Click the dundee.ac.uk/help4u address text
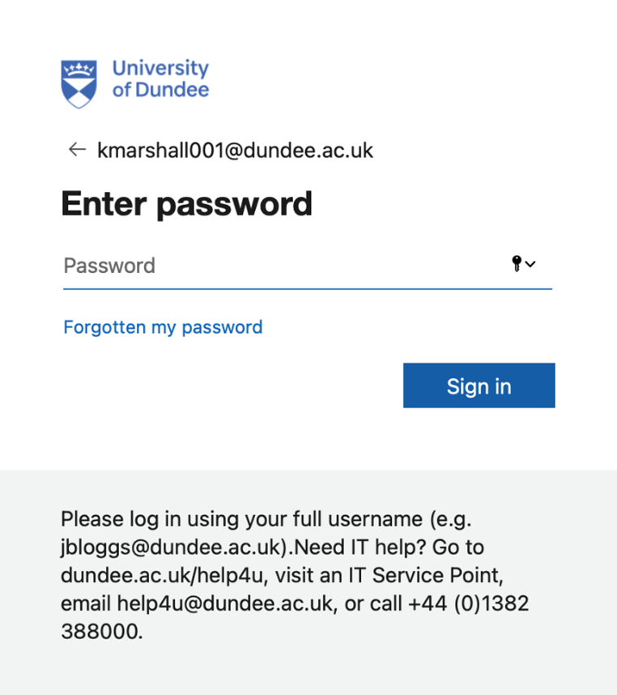617x695 pixels. click(162, 575)
